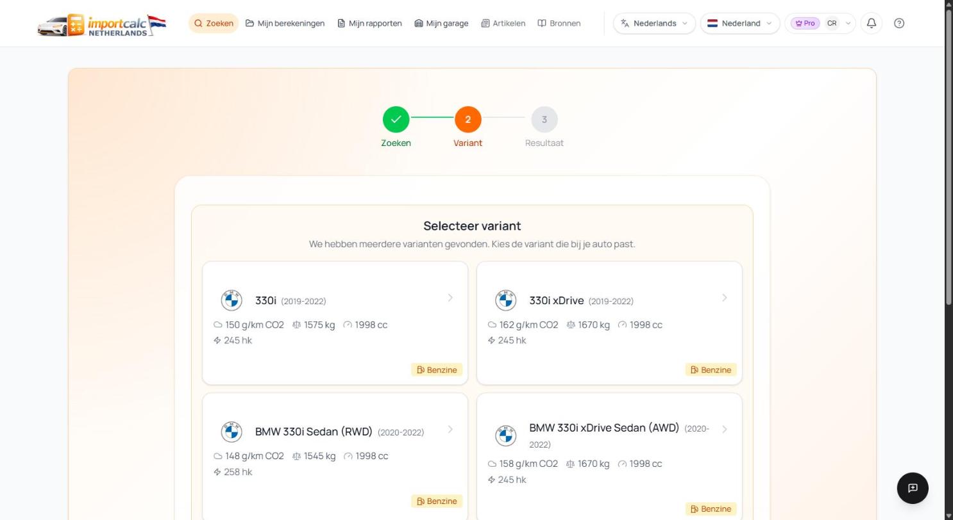Click the completed Zoeken step checkmark
This screenshot has width=953, height=520.
click(396, 119)
